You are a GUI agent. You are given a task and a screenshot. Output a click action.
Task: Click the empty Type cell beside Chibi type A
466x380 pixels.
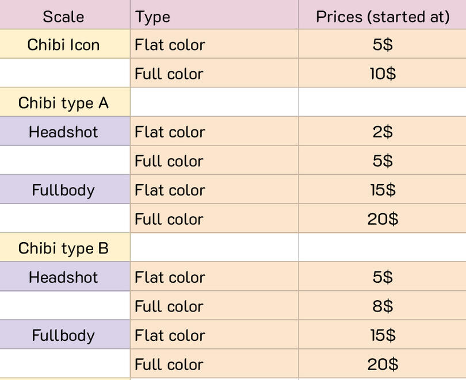pos(214,103)
